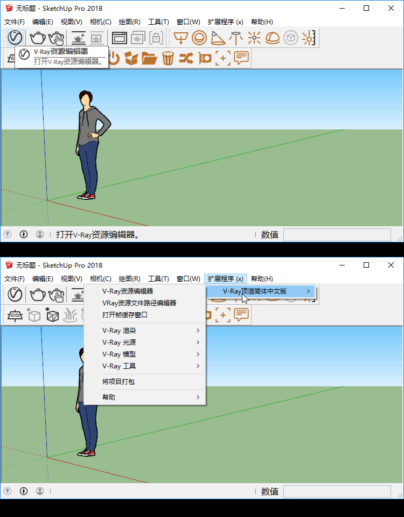Screen dimensions: 404x517
Task: Expand V-Ray 工具 submenu
Action: point(145,366)
